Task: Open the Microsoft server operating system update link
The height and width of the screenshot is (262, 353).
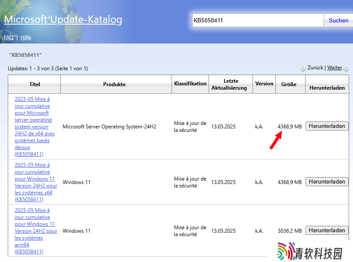Action: point(34,127)
